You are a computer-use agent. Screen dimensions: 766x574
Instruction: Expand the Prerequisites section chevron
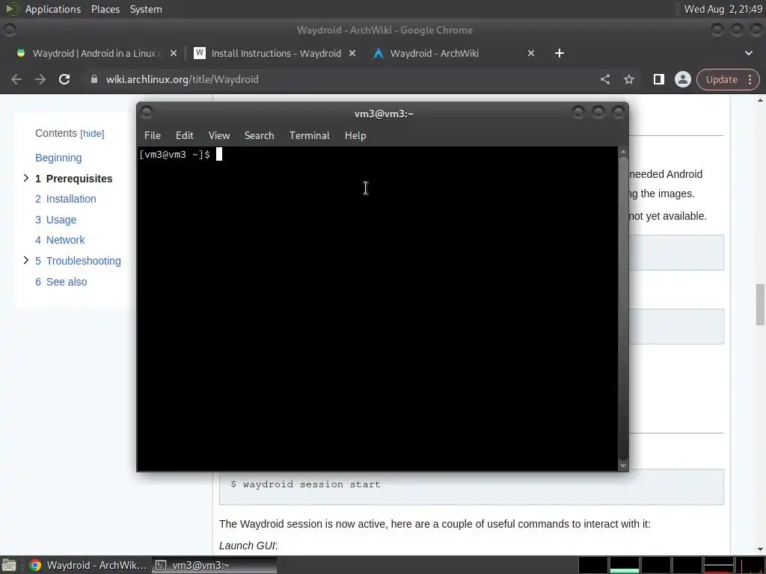click(26, 178)
